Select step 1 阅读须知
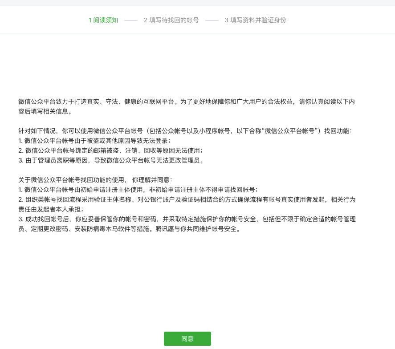Screen dimensions: 395x349 coord(103,20)
